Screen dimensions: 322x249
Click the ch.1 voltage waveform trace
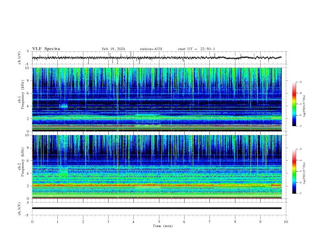pyautogui.click(x=157, y=58)
